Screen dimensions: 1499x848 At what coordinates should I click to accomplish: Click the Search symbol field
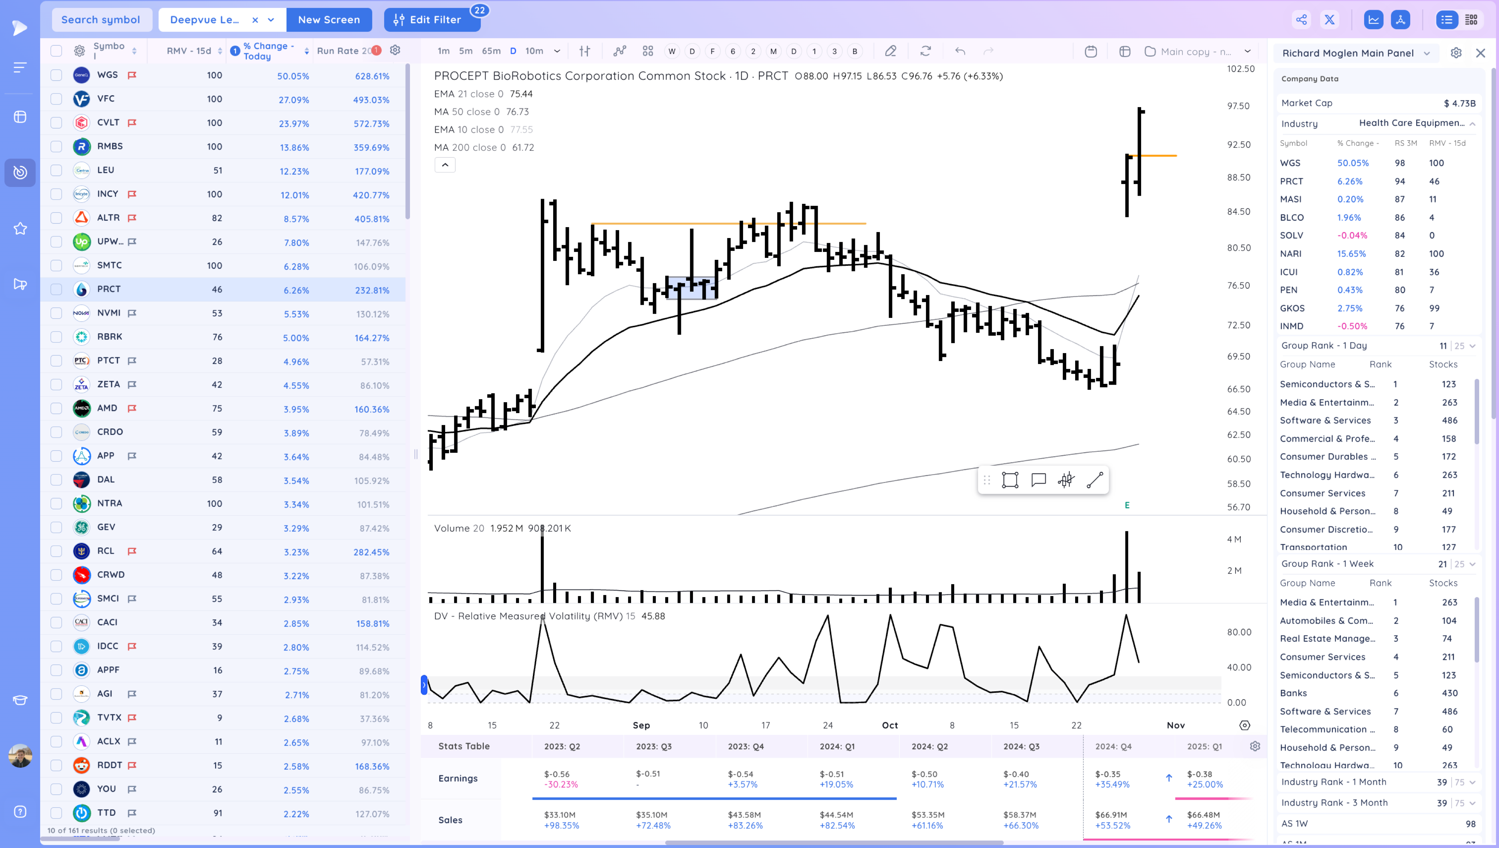point(101,20)
